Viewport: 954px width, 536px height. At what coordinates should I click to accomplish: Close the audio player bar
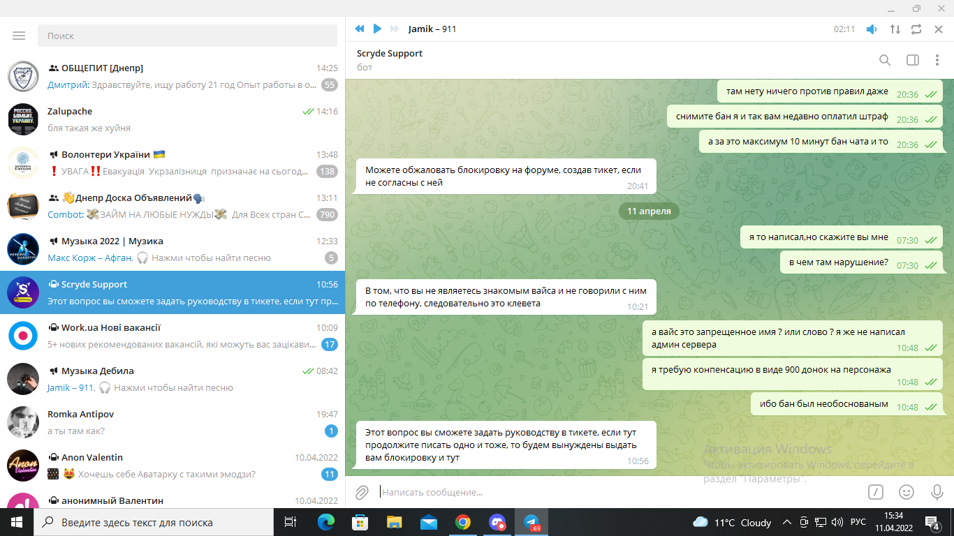pos(939,29)
